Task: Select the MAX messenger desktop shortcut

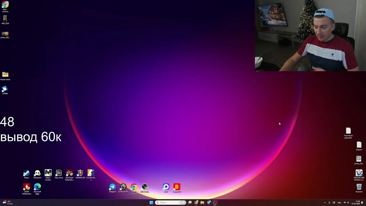Action: coord(166,188)
